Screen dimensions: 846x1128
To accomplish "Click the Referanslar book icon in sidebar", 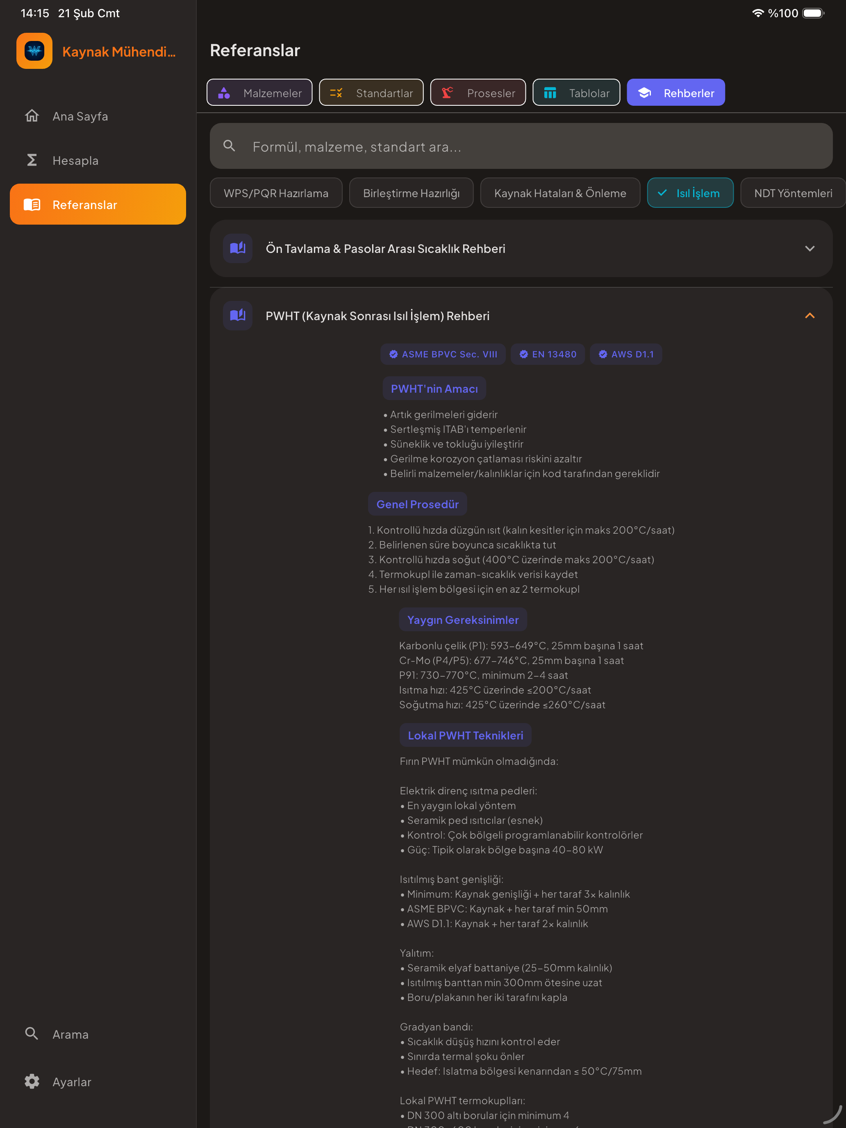I will pyautogui.click(x=32, y=205).
